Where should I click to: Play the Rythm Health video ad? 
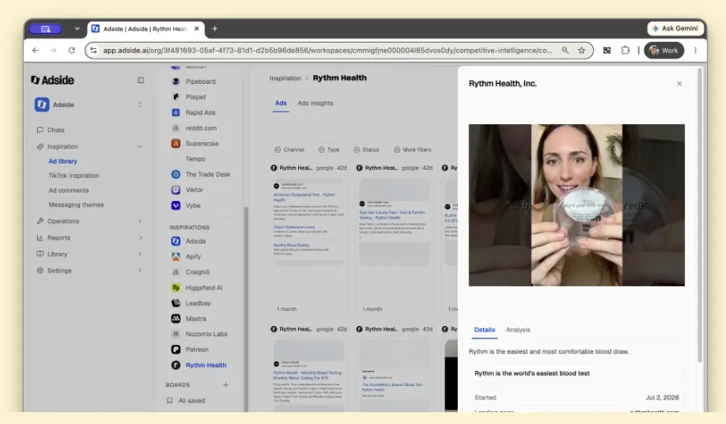pyautogui.click(x=577, y=205)
